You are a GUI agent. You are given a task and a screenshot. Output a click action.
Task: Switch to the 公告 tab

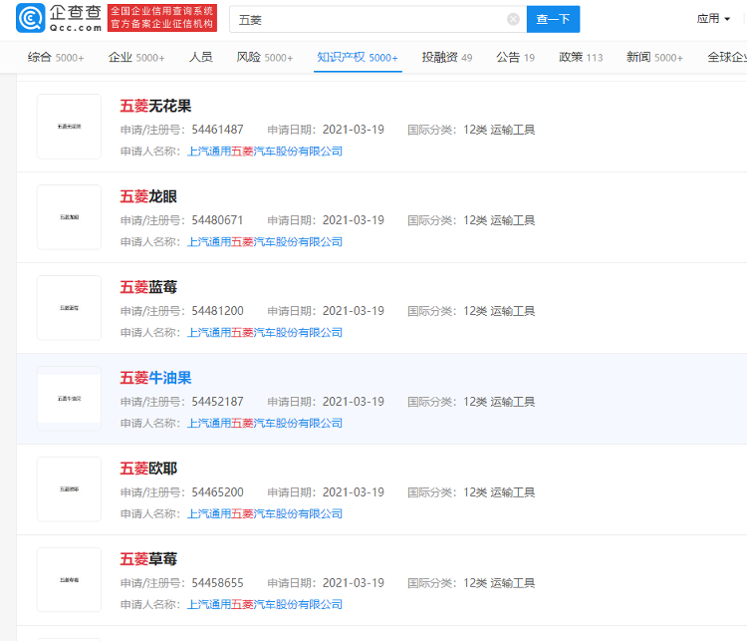[516, 57]
